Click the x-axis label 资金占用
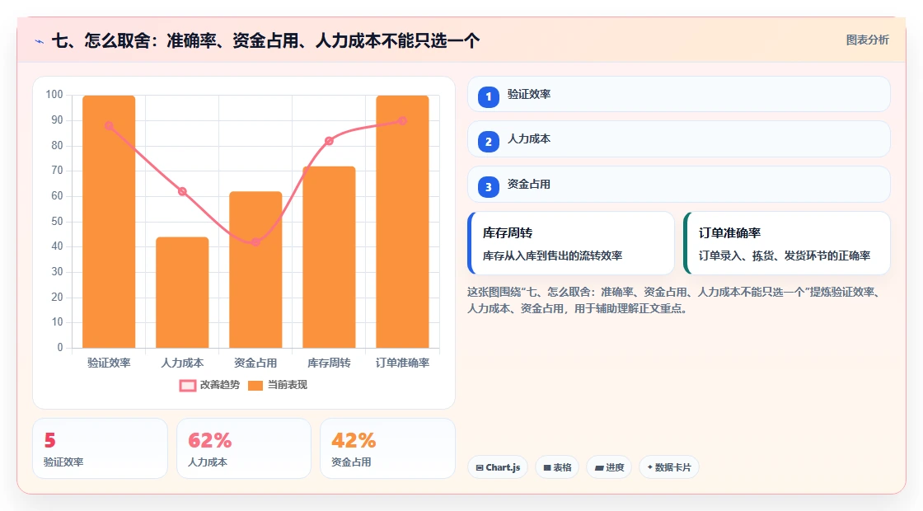The width and height of the screenshot is (923, 511). tap(255, 363)
